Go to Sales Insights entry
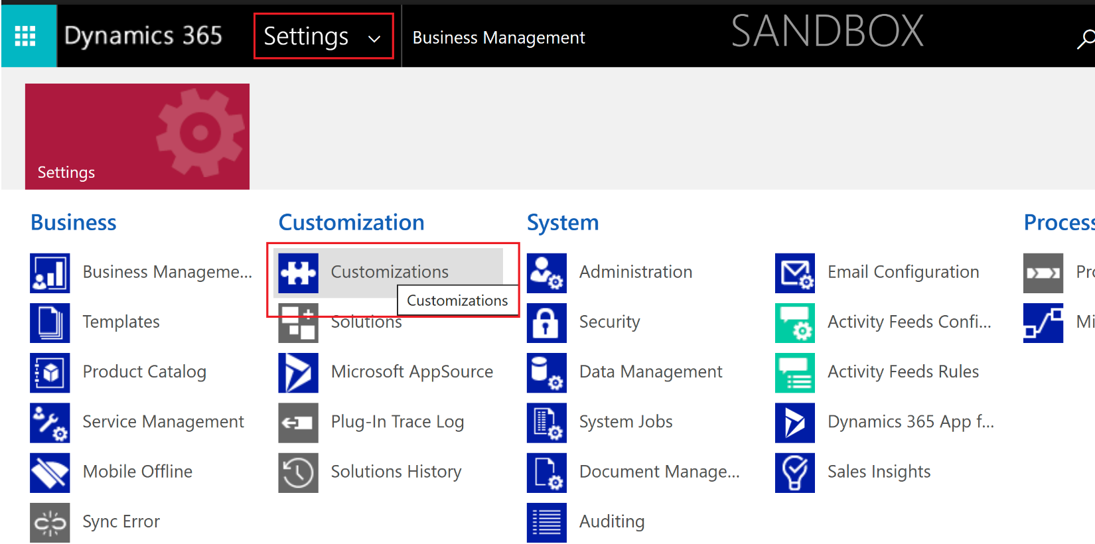1095x544 pixels. [879, 471]
